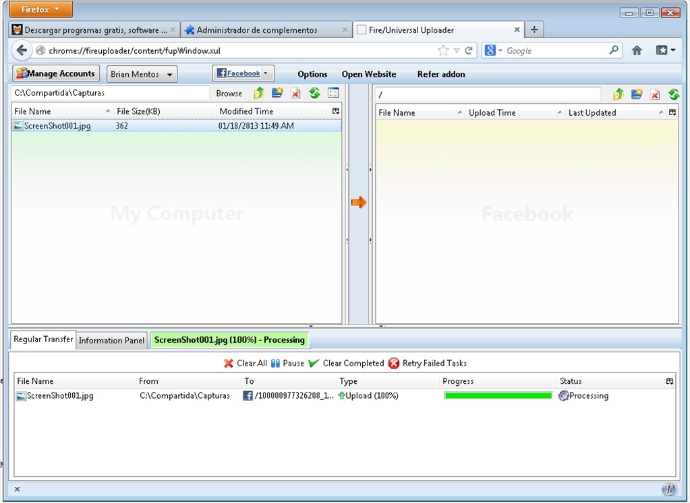Clear Completed transfers
Viewport: 690px width, 503px height.
coord(346,364)
